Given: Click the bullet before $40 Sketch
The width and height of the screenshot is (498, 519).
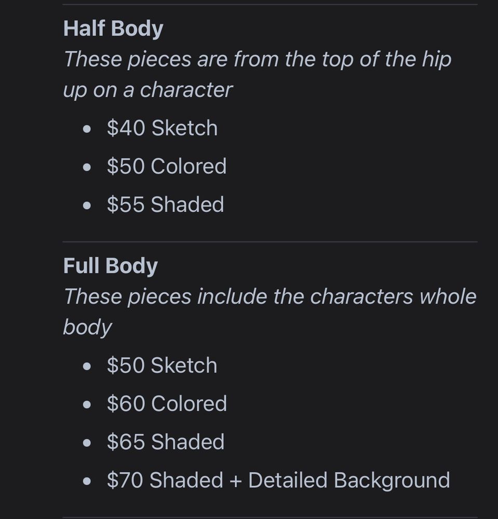Looking at the screenshot, I should coord(87,129).
